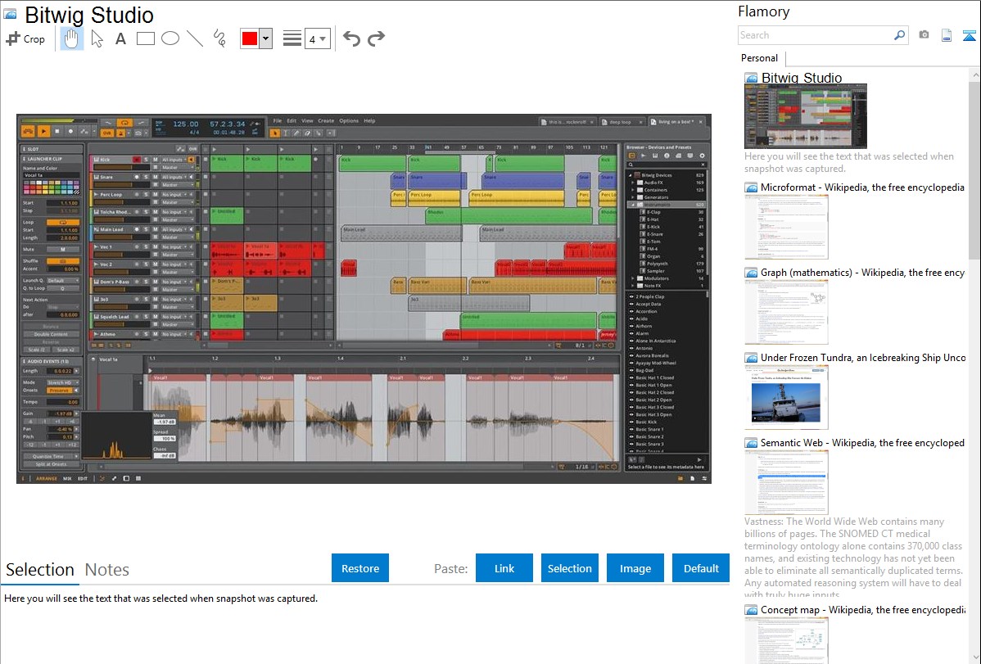Select the Crop tool in Flamory toolbar
Screen dimensions: 981x664
click(x=25, y=38)
